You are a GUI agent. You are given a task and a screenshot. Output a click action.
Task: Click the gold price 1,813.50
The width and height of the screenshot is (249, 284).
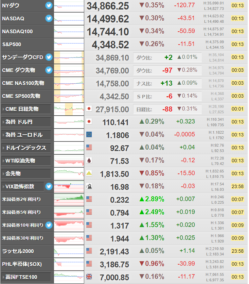point(114,174)
